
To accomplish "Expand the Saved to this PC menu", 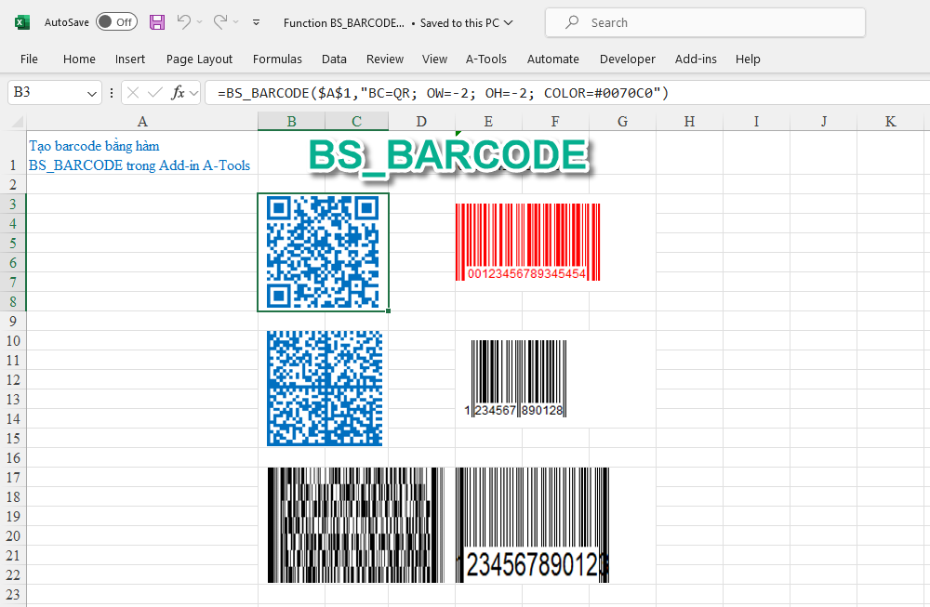I will pos(507,22).
